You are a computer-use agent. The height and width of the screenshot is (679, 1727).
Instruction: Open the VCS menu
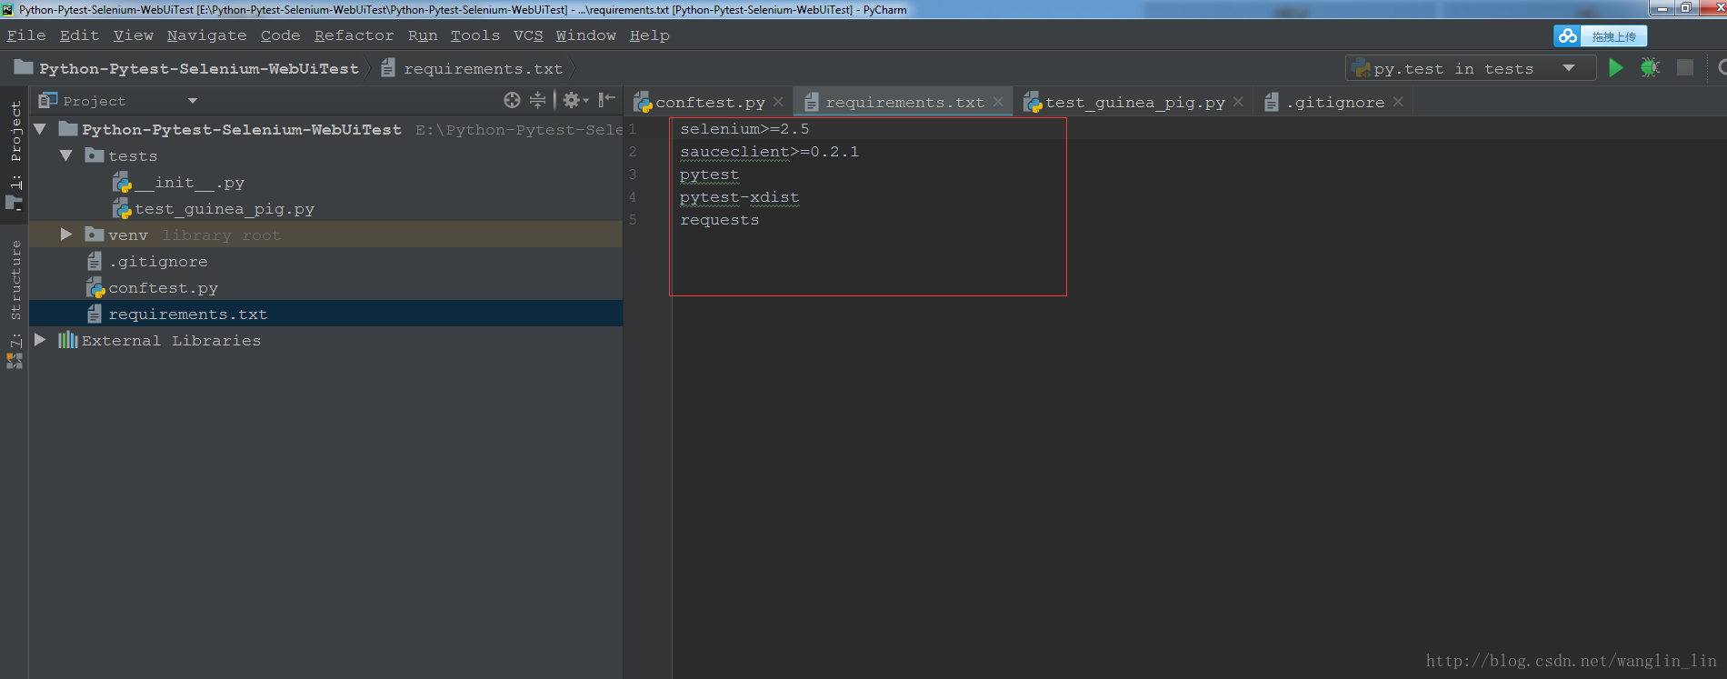click(528, 35)
